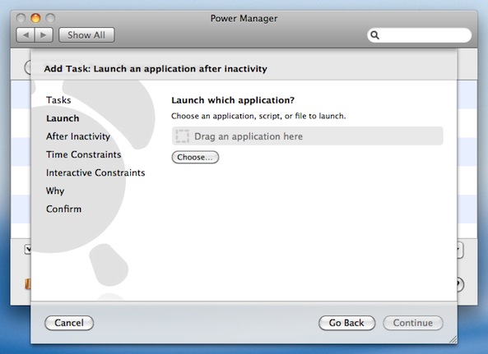
Task: Click the 'Add Task: Launch an application' title
Action: [156, 69]
